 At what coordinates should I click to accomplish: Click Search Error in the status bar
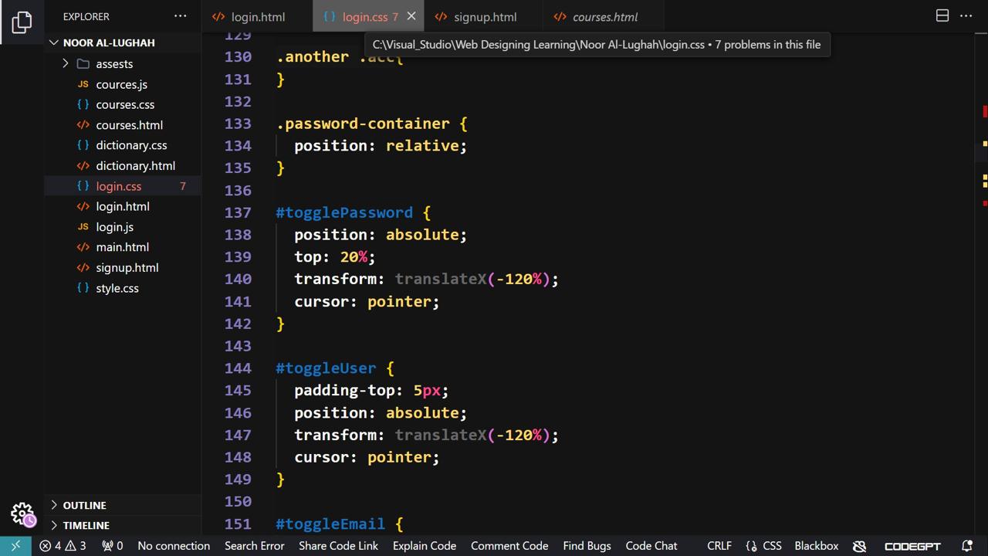(255, 545)
